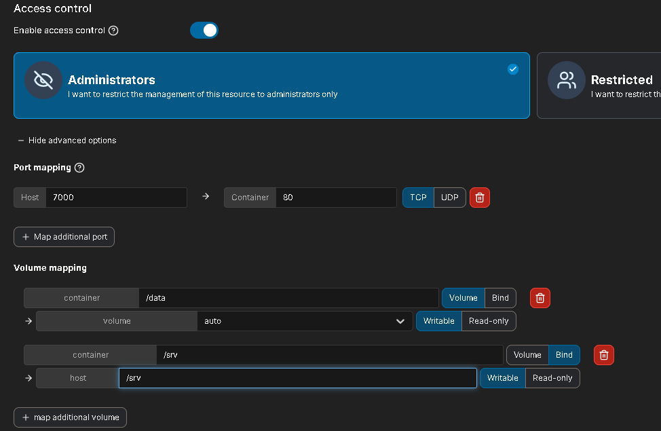Click the Host port field containing 7000
This screenshot has width=661, height=431.
115,198
